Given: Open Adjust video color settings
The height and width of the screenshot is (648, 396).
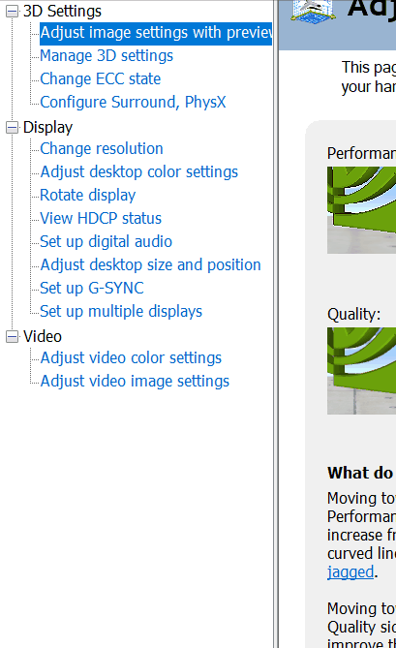Looking at the screenshot, I should (131, 357).
